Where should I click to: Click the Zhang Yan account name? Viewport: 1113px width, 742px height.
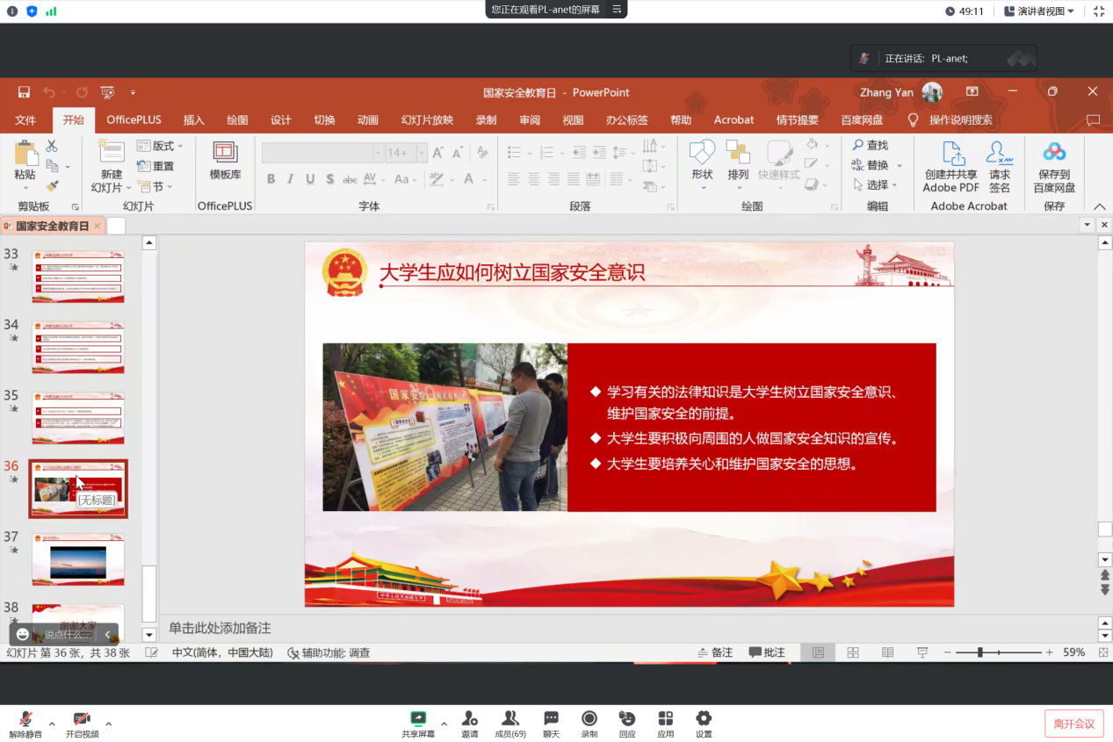click(x=886, y=92)
